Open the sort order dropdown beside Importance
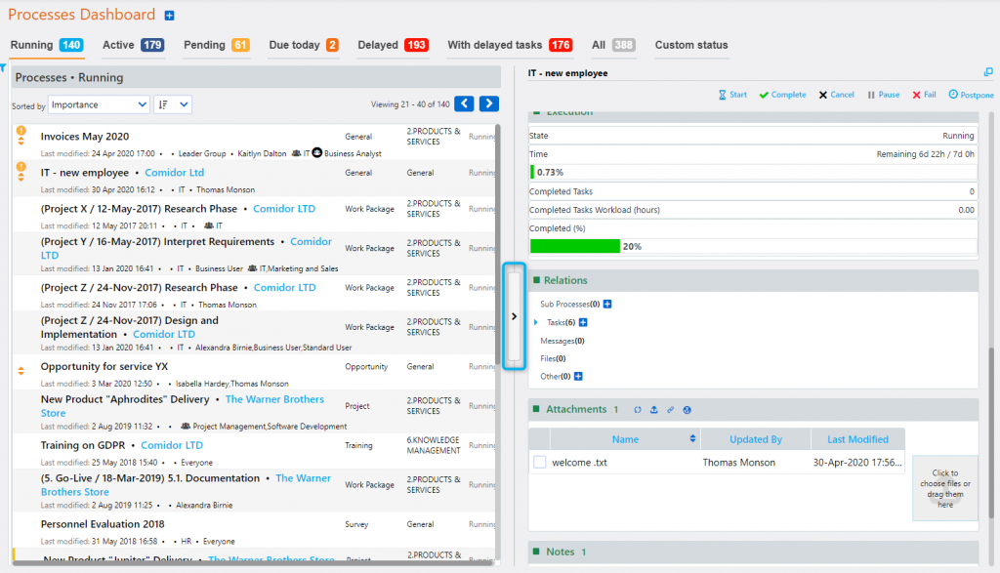This screenshot has height=573, width=1000. tap(170, 104)
